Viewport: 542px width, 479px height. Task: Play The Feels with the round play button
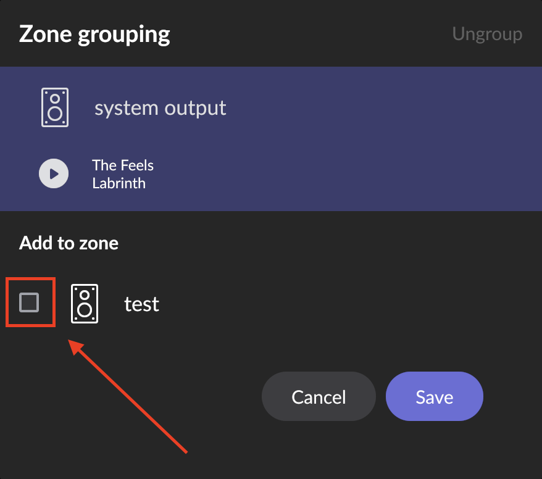(x=54, y=173)
